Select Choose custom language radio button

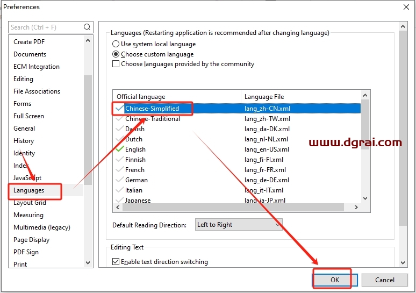coord(116,54)
